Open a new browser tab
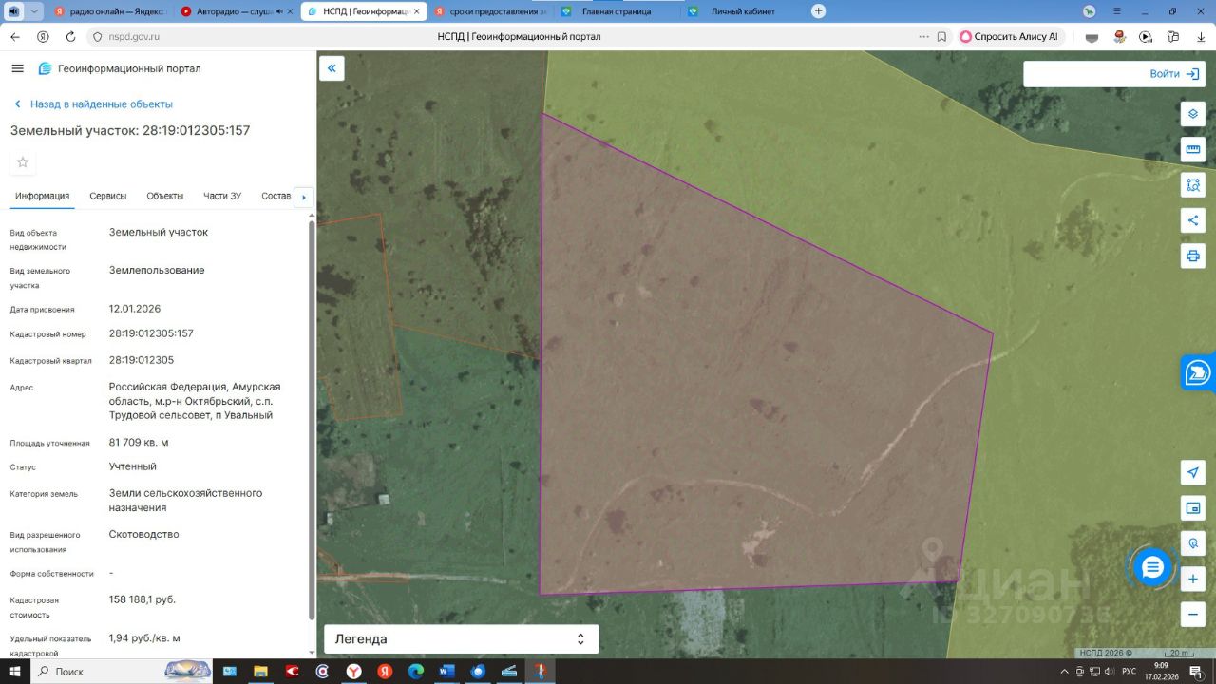The image size is (1216, 684). point(819,11)
